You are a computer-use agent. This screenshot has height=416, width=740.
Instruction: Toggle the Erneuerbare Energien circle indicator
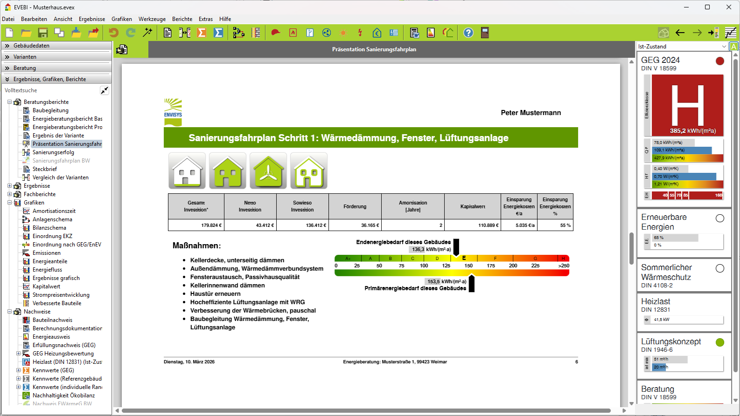pyautogui.click(x=720, y=218)
